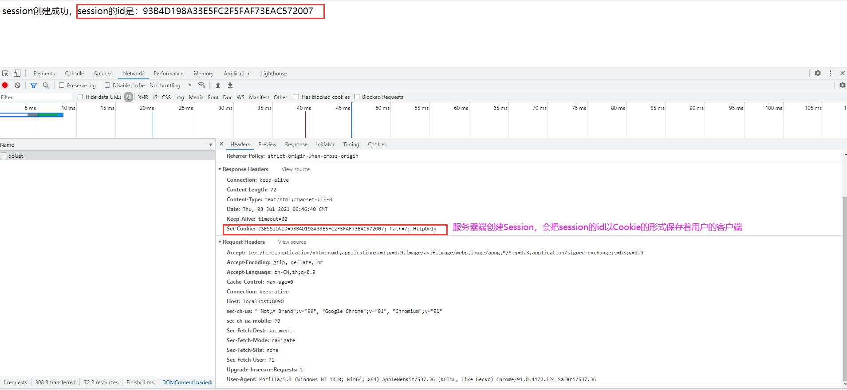The width and height of the screenshot is (847, 390).
Task: Open the Response detail tab
Action: [296, 144]
